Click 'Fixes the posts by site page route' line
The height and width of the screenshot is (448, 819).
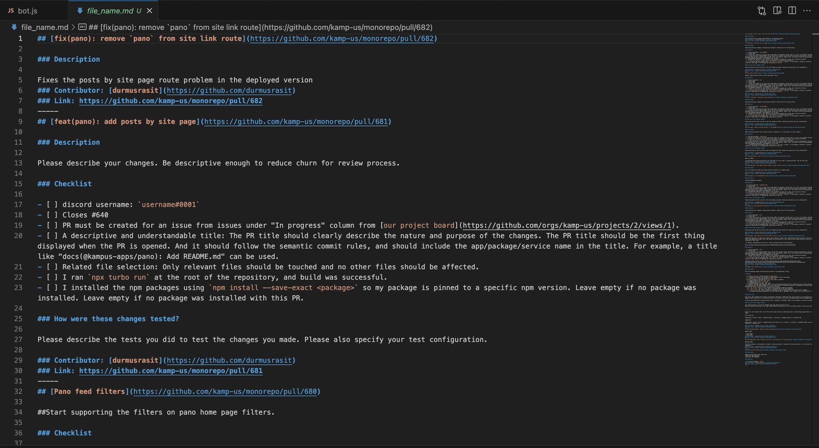[175, 80]
